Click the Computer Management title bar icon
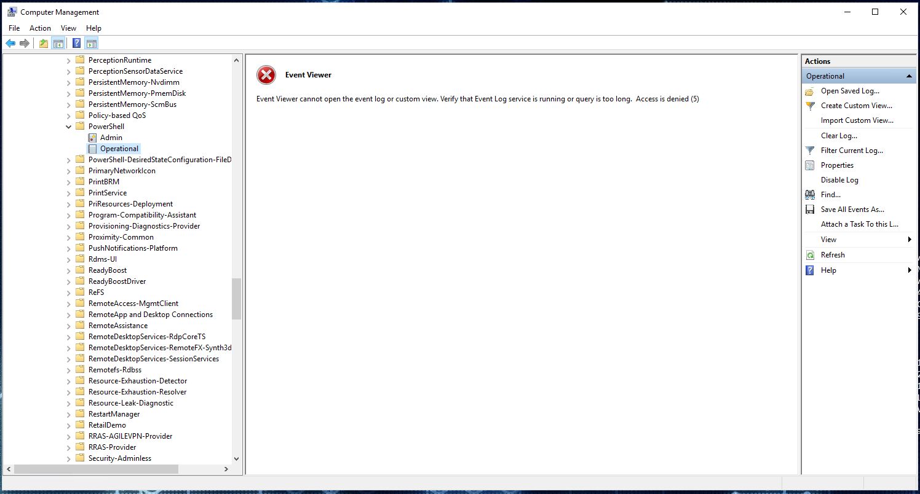This screenshot has height=494, width=920. click(x=12, y=12)
